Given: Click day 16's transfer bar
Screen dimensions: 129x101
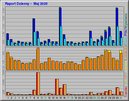Looking at the screenshot, I should tap(64, 90).
